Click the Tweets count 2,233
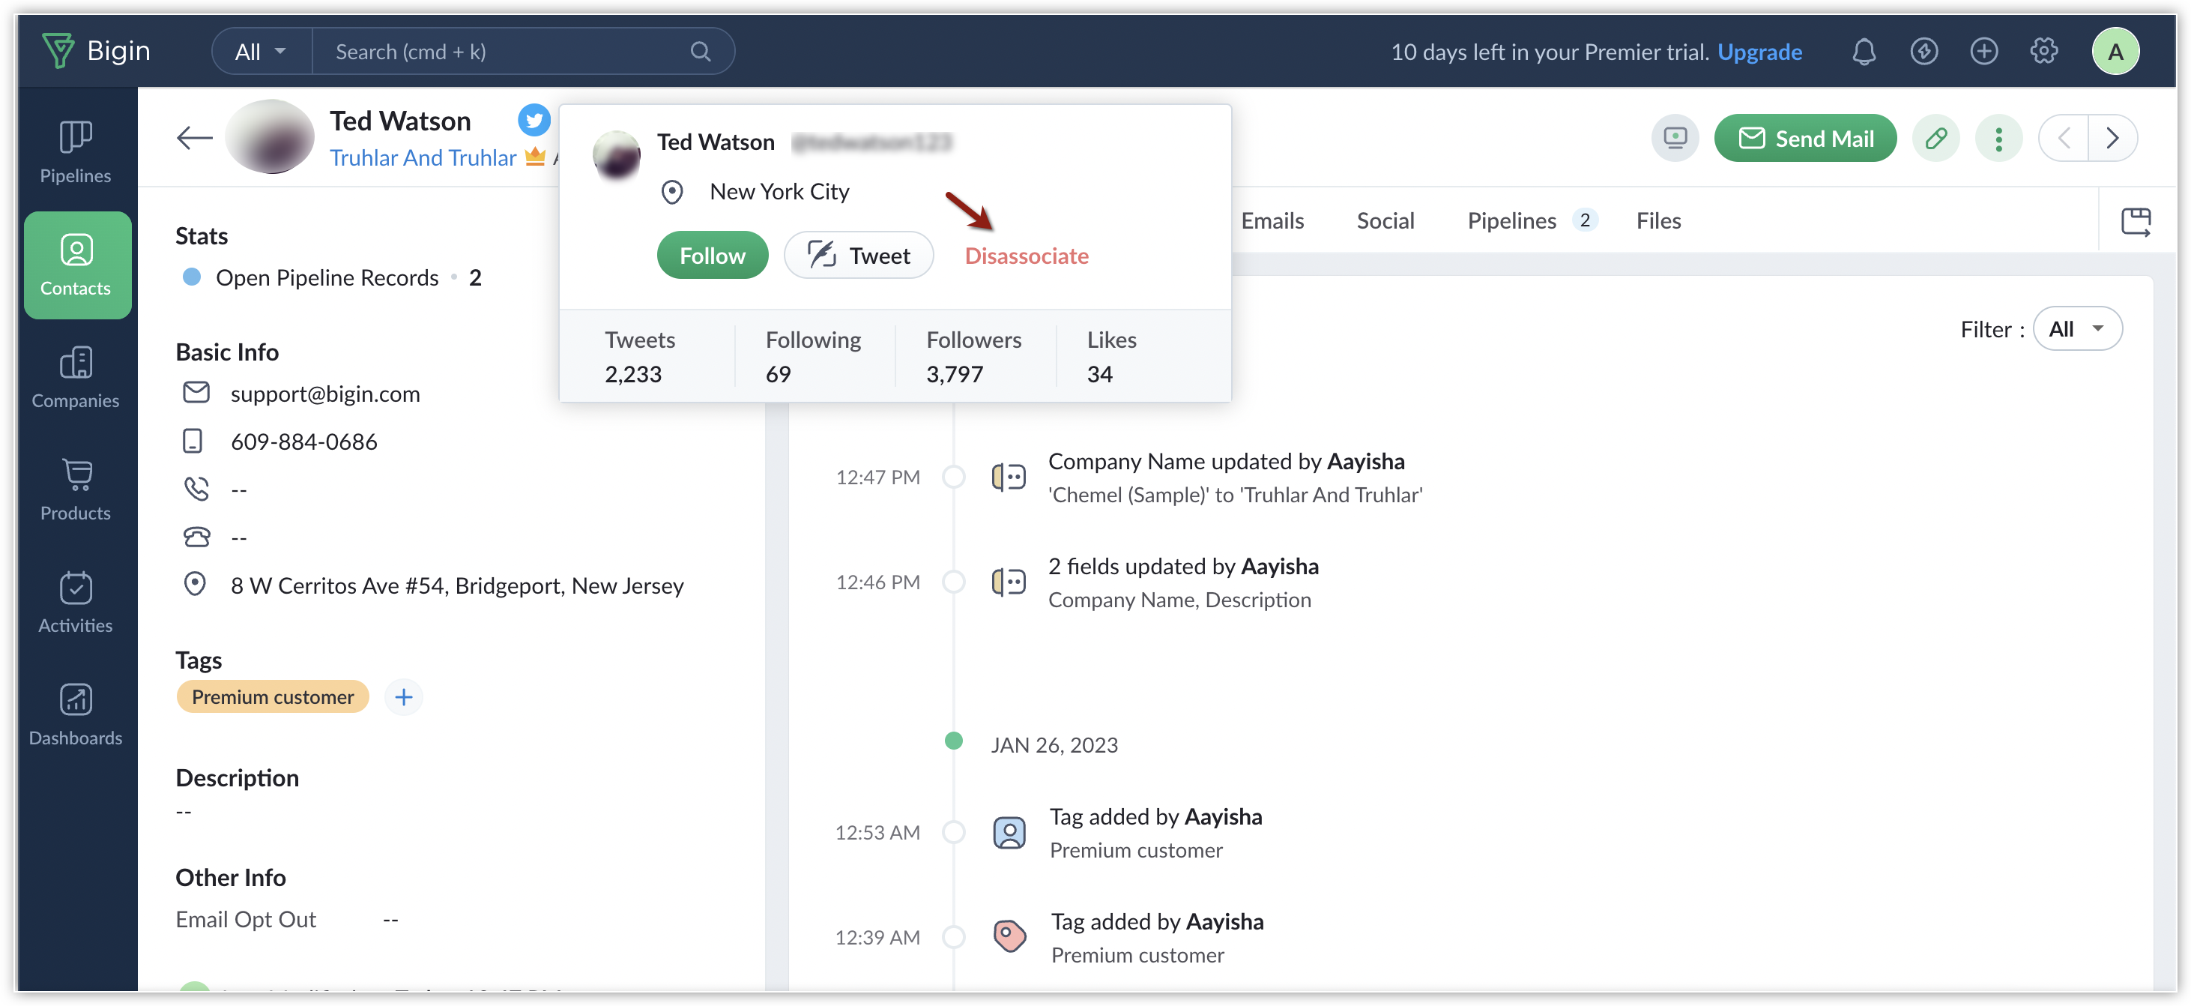 (x=633, y=373)
